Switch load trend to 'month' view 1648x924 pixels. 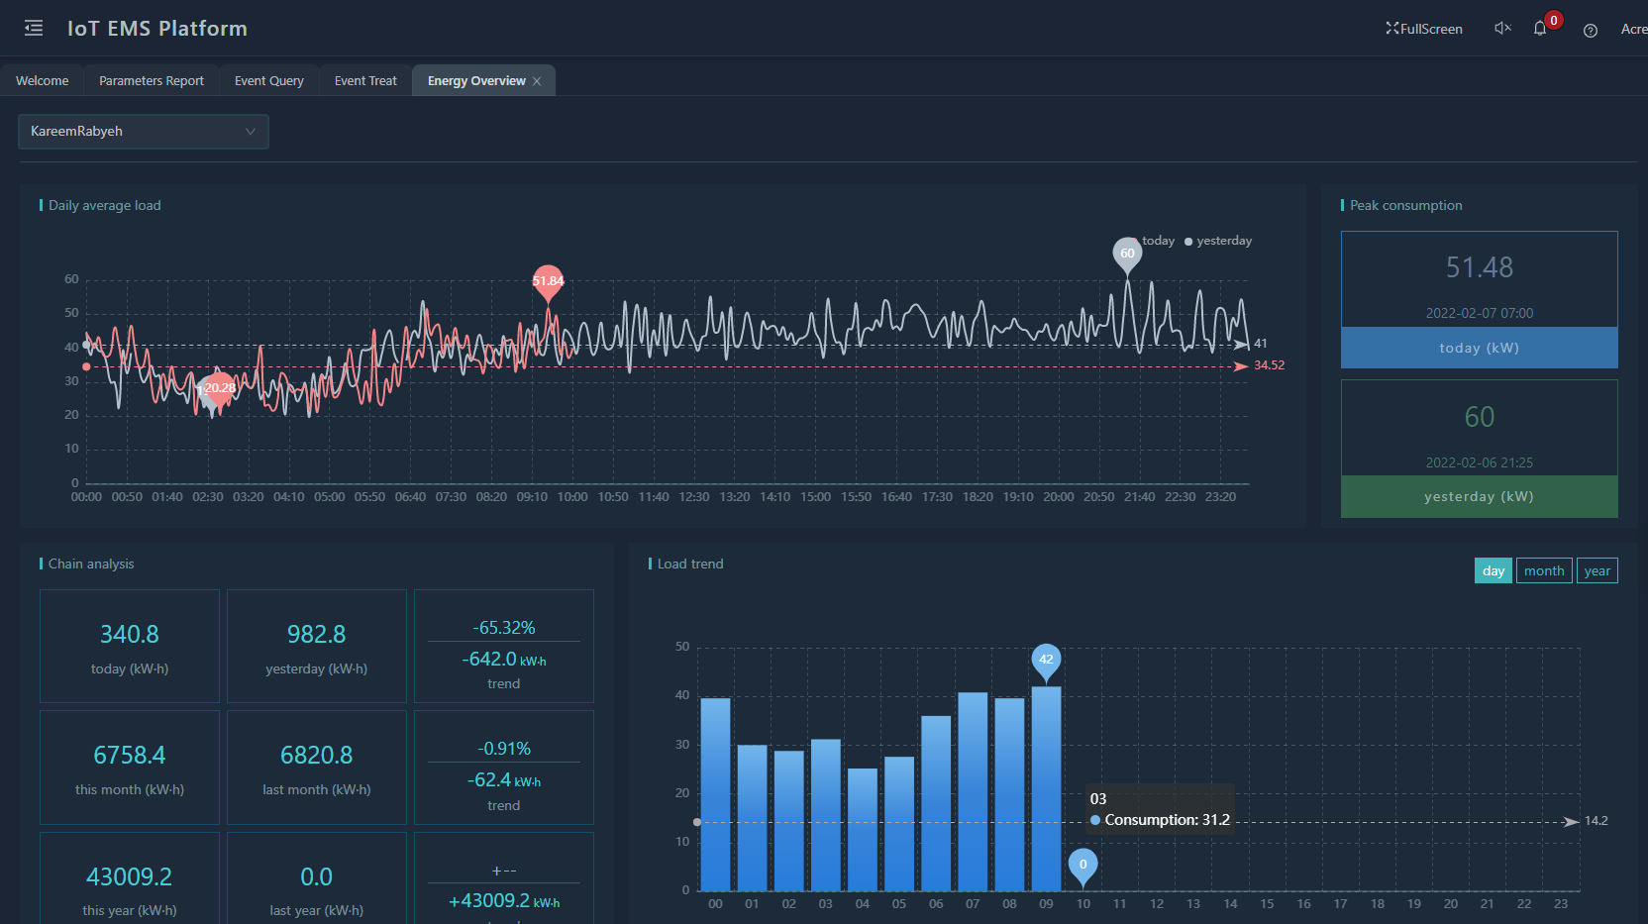click(1544, 570)
